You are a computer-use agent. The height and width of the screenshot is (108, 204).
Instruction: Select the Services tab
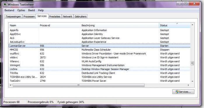42,16
